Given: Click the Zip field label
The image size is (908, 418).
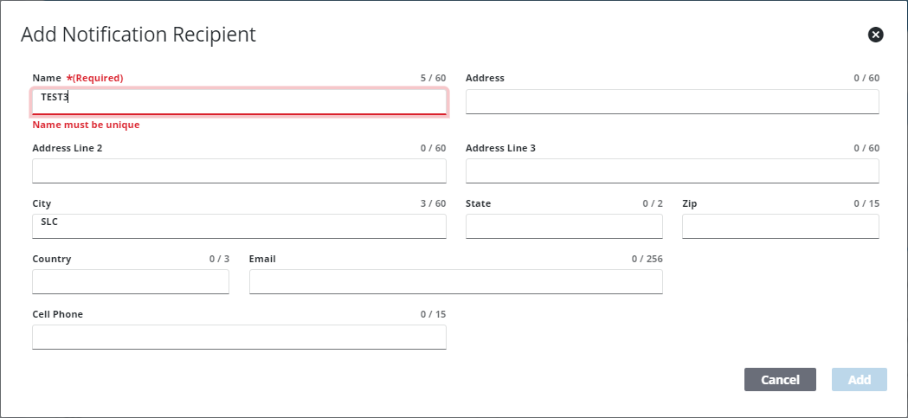Looking at the screenshot, I should 689,203.
